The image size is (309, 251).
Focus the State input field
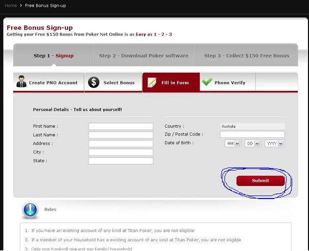(x=121, y=161)
